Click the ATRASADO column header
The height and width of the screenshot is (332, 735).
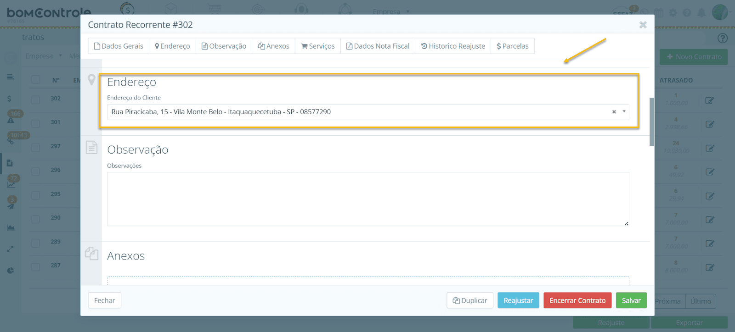pos(676,80)
